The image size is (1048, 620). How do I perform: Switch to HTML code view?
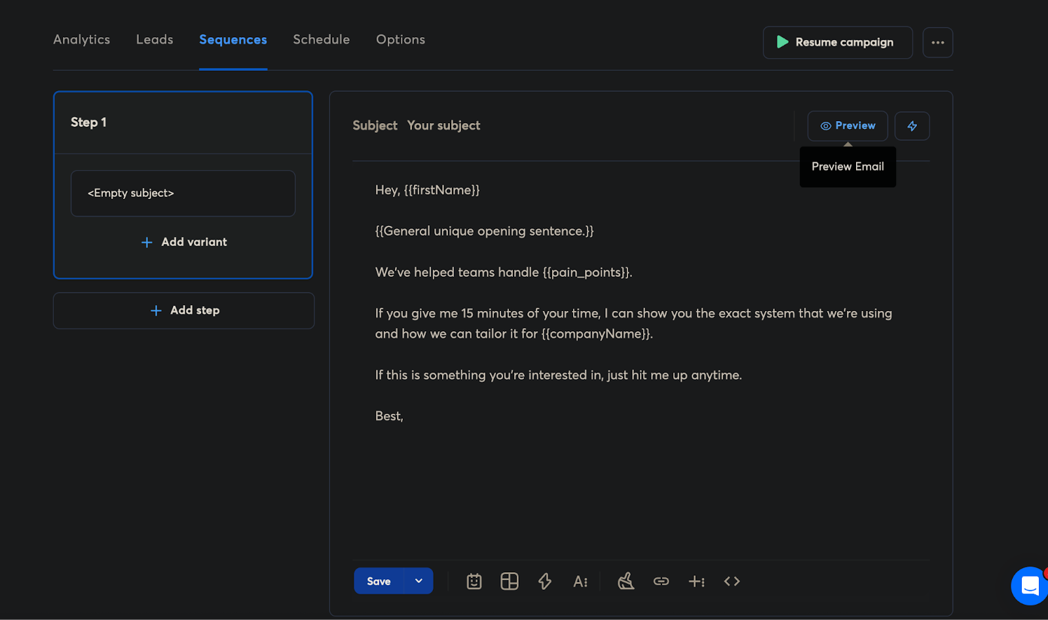tap(732, 581)
